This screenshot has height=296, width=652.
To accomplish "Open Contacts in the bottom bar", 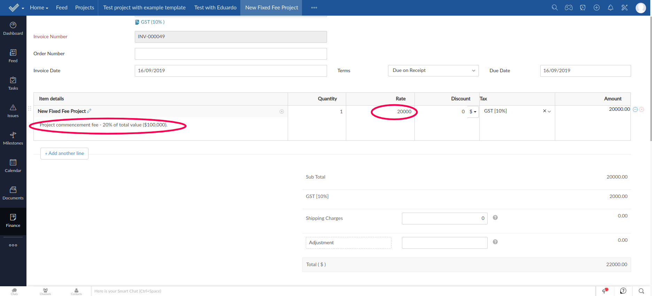I will coord(76,291).
